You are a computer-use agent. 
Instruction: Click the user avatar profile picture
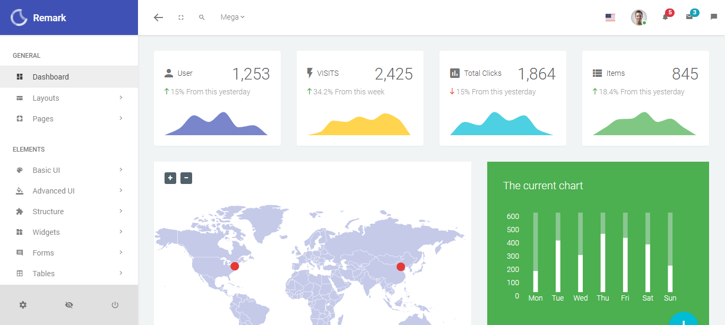638,17
